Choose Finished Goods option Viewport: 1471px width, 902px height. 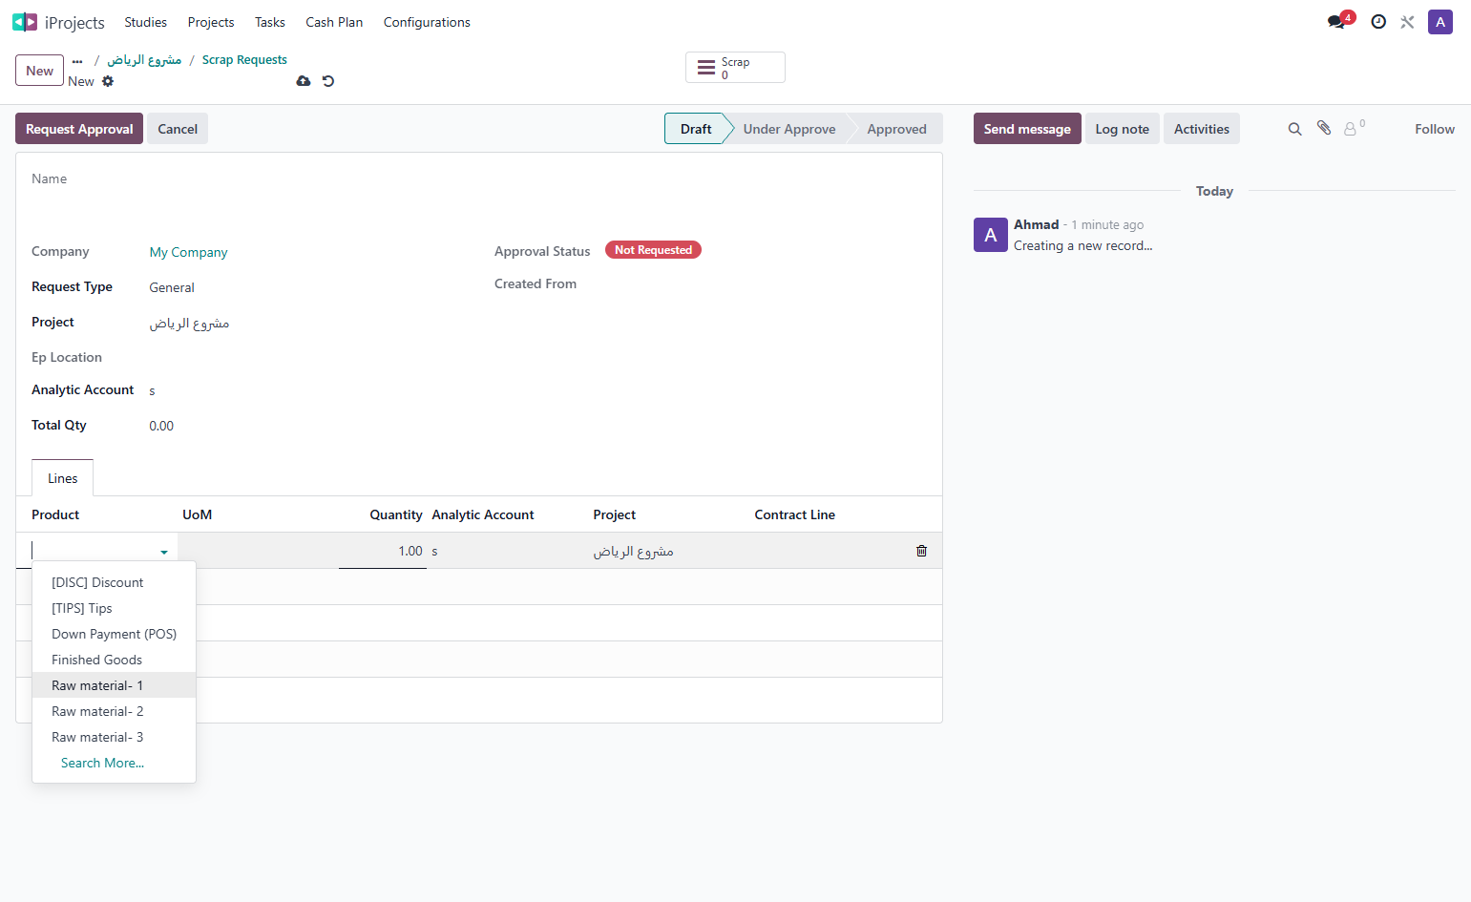click(x=115, y=660)
